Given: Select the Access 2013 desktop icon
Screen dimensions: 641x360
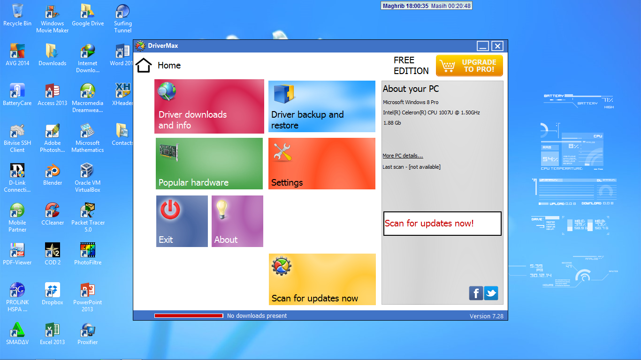Looking at the screenshot, I should [53, 95].
